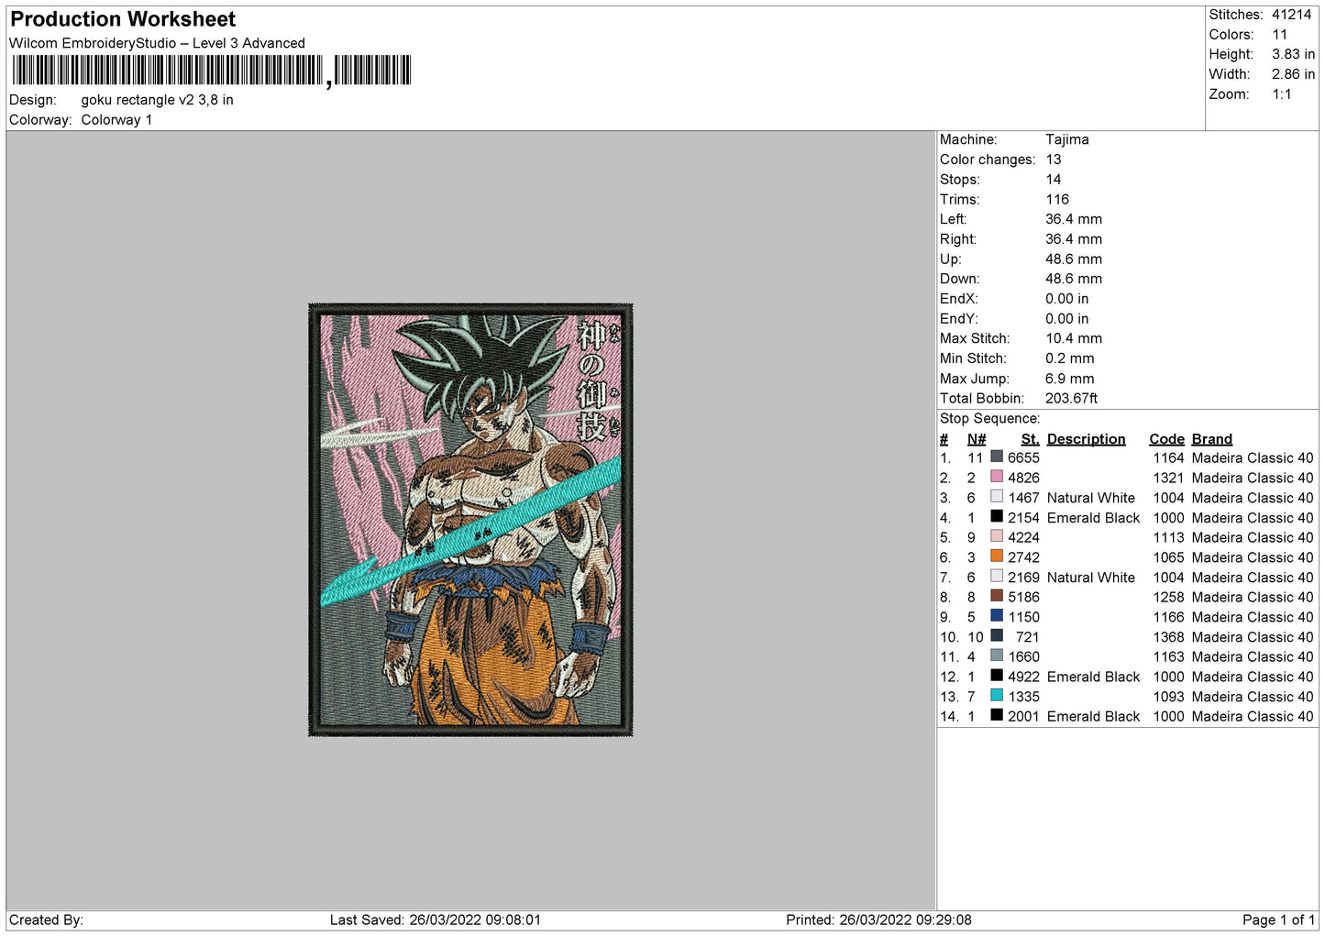The image size is (1325, 936).
Task: Choose the peach swatch in stop 5
Action: coord(996,536)
